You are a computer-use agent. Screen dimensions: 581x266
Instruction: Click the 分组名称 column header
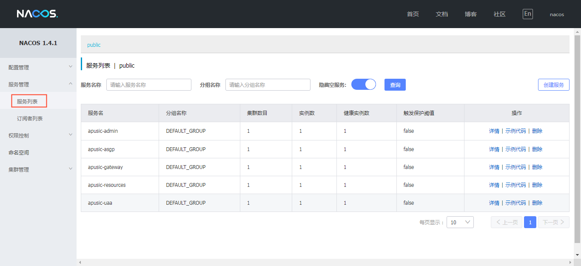[199, 113]
